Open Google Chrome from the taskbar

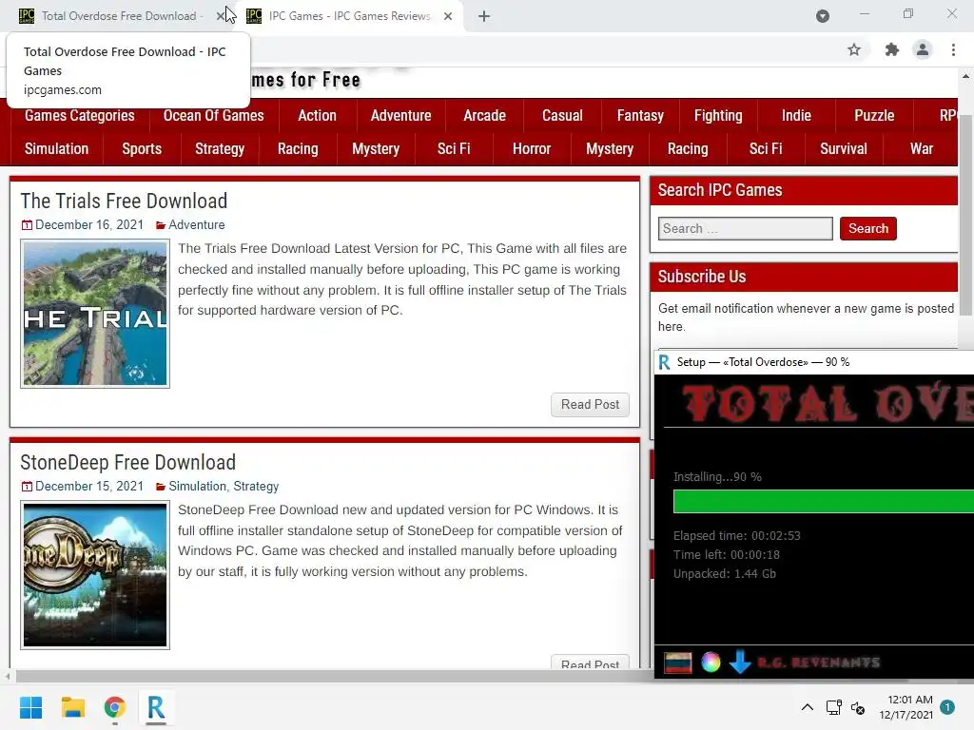coord(114,707)
